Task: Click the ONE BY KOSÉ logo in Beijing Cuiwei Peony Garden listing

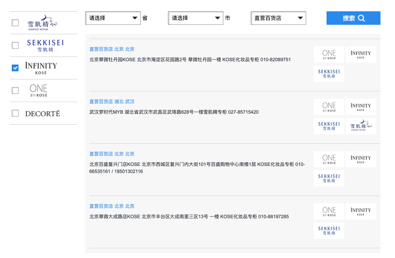Action: tap(329, 54)
